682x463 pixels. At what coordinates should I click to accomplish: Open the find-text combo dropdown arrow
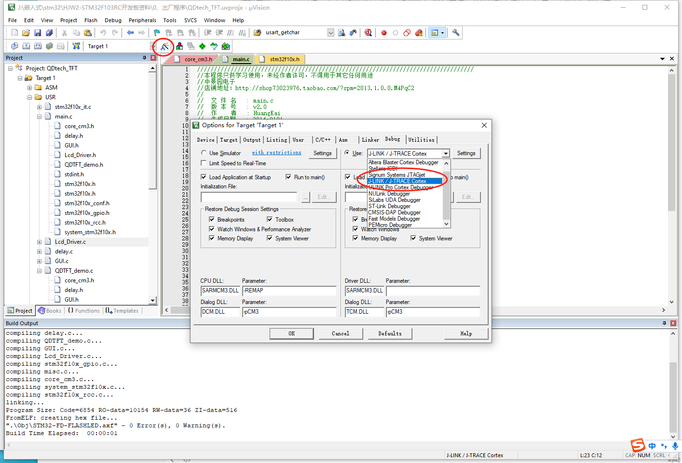pos(331,33)
